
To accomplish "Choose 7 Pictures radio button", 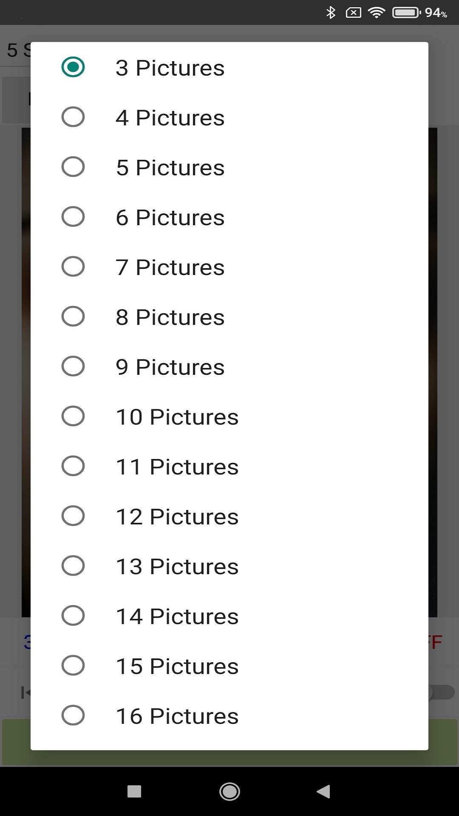I will (x=73, y=266).
